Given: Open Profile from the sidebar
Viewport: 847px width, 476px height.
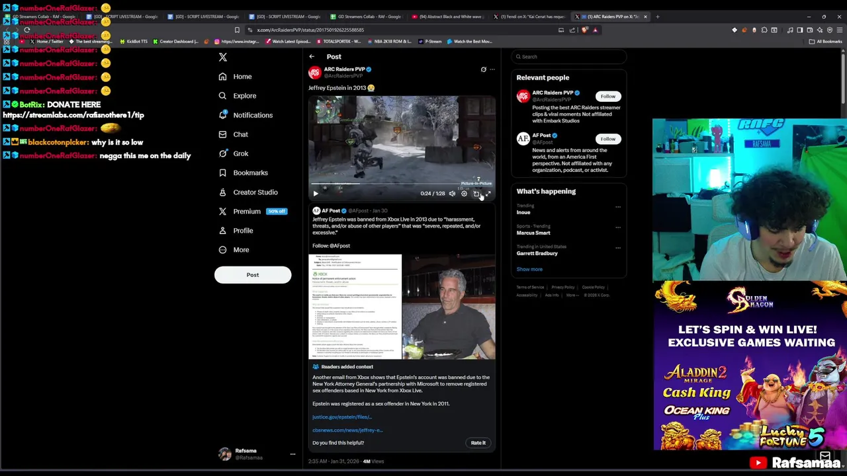Looking at the screenshot, I should (x=236, y=231).
